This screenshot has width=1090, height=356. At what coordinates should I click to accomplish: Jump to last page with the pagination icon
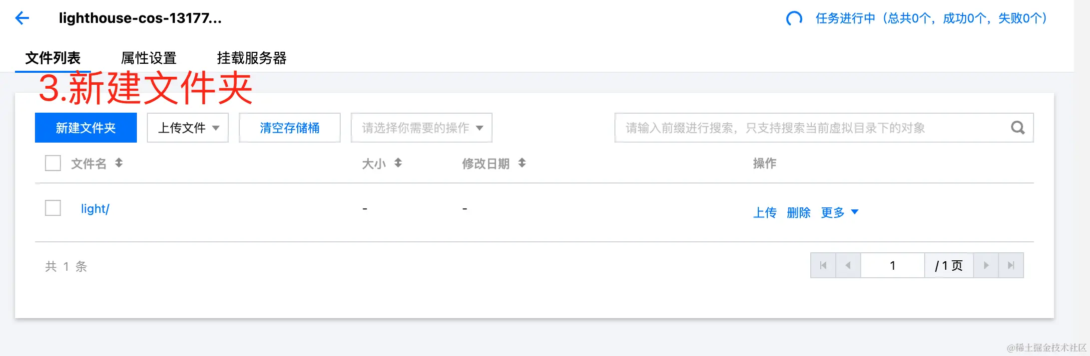(x=1011, y=265)
